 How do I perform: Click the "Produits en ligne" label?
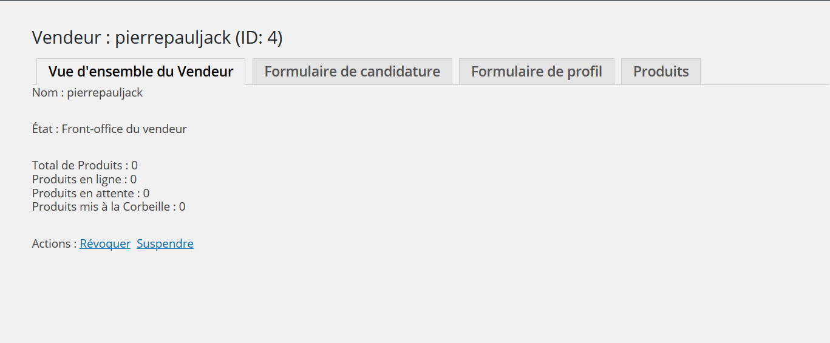tap(77, 179)
